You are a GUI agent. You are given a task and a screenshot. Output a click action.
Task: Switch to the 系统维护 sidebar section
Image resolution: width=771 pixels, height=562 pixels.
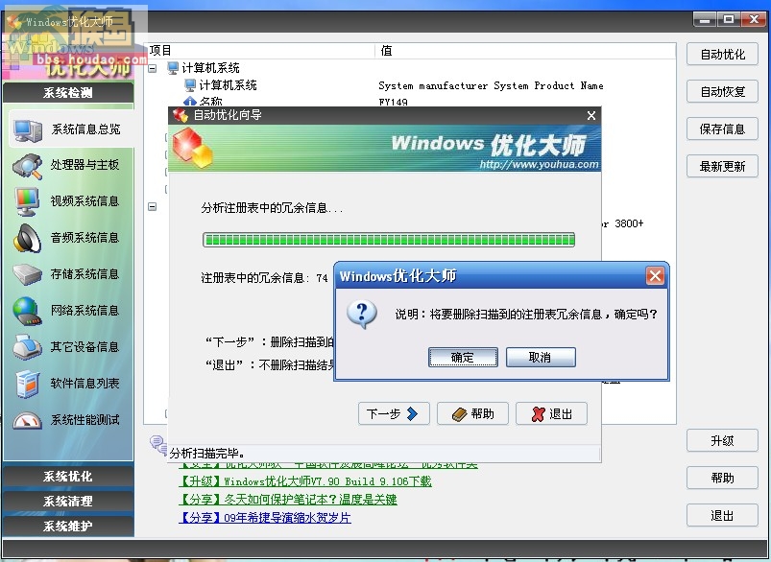(68, 527)
